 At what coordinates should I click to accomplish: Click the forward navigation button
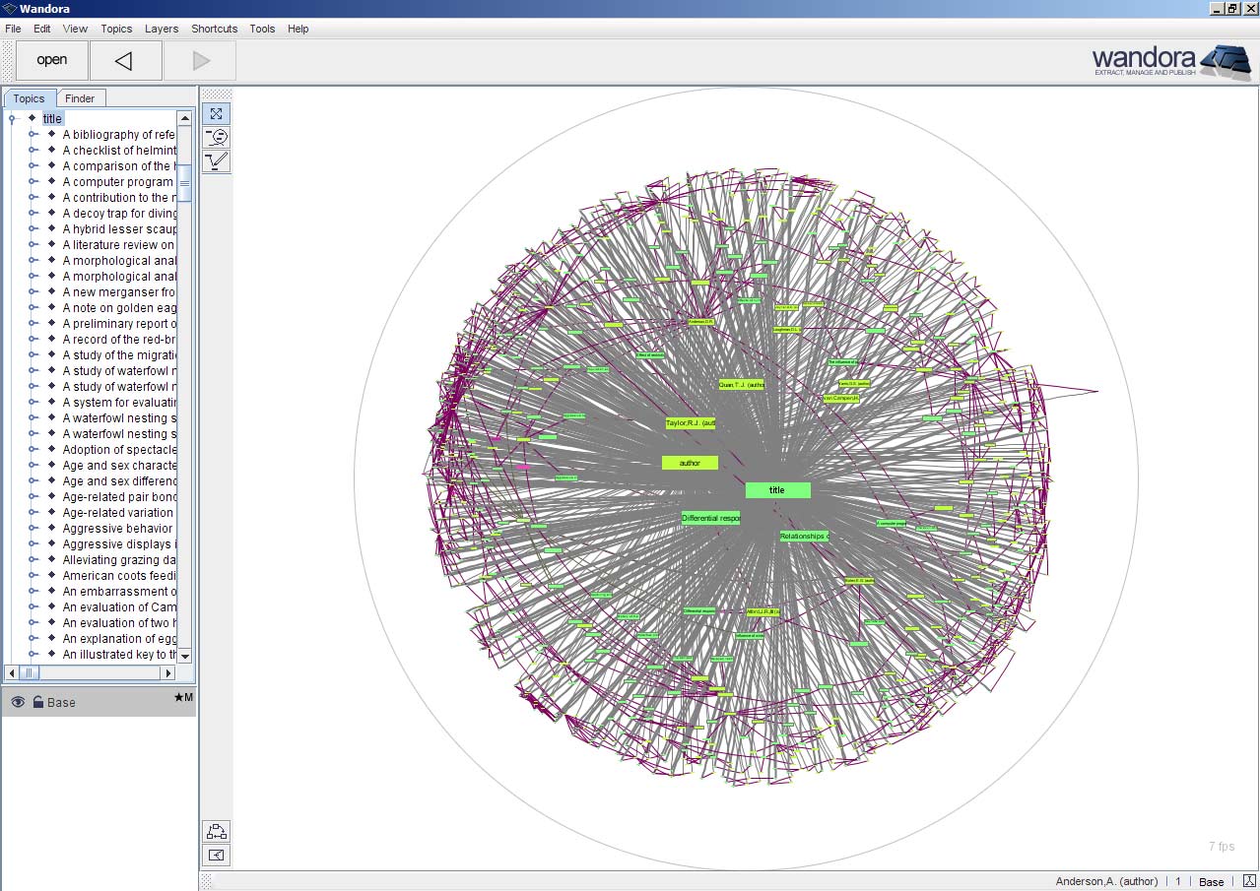199,60
